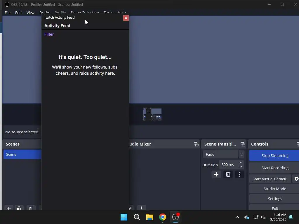Open Audio Mixer three-dot menu
This screenshot has height=224, width=299.
tap(141, 208)
